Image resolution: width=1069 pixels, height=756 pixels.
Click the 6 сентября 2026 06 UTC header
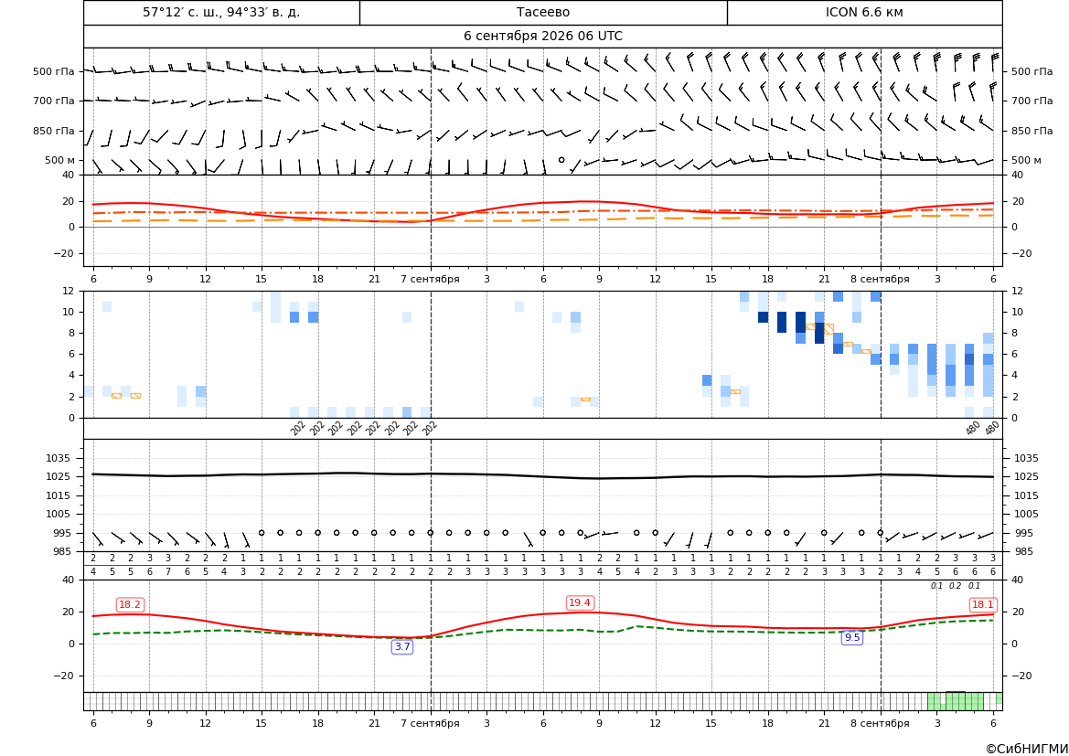(542, 37)
